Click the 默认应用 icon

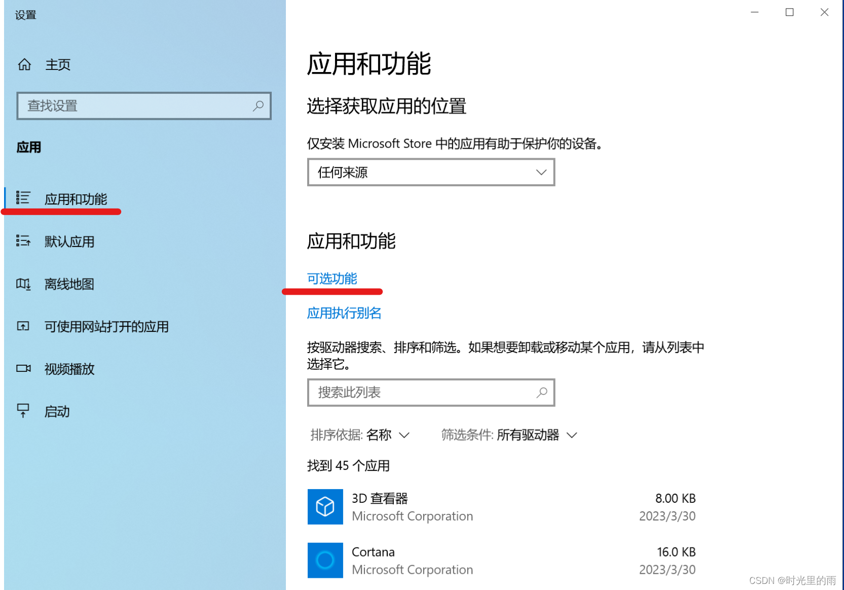pos(23,240)
